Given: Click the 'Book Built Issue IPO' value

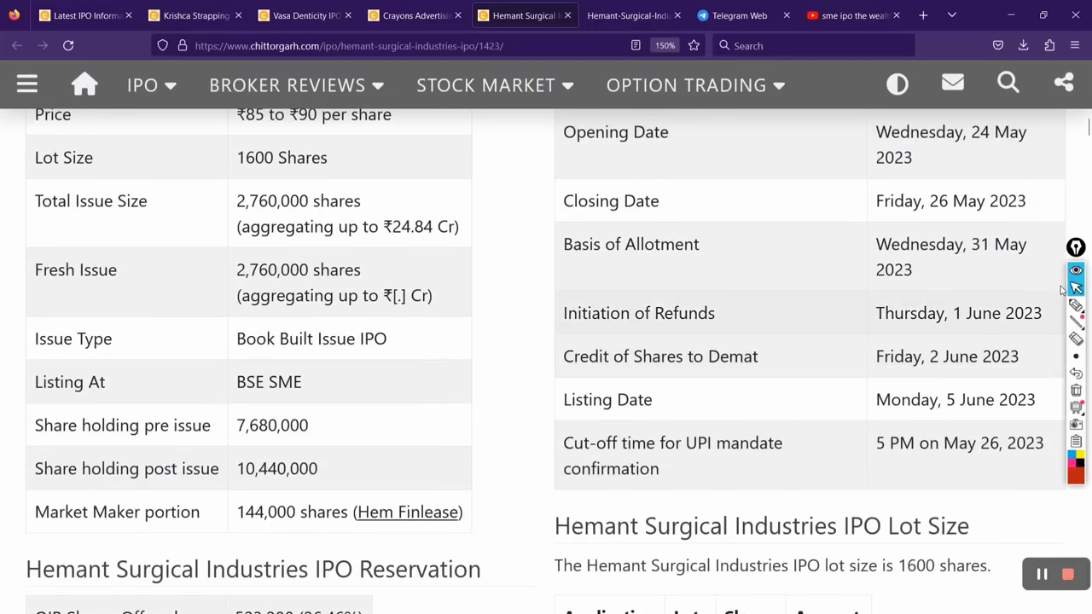Looking at the screenshot, I should 311,339.
